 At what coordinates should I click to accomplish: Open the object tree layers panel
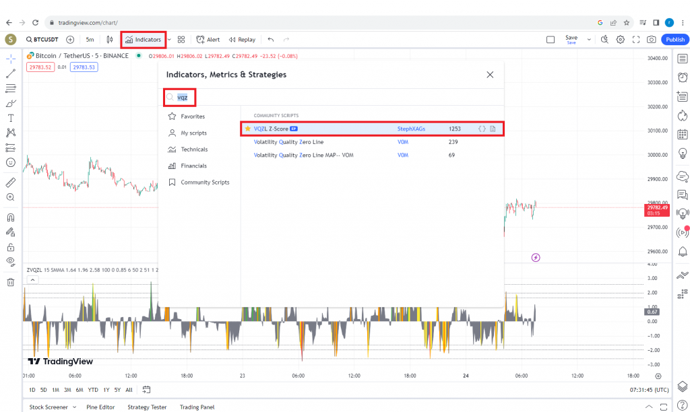tap(683, 386)
